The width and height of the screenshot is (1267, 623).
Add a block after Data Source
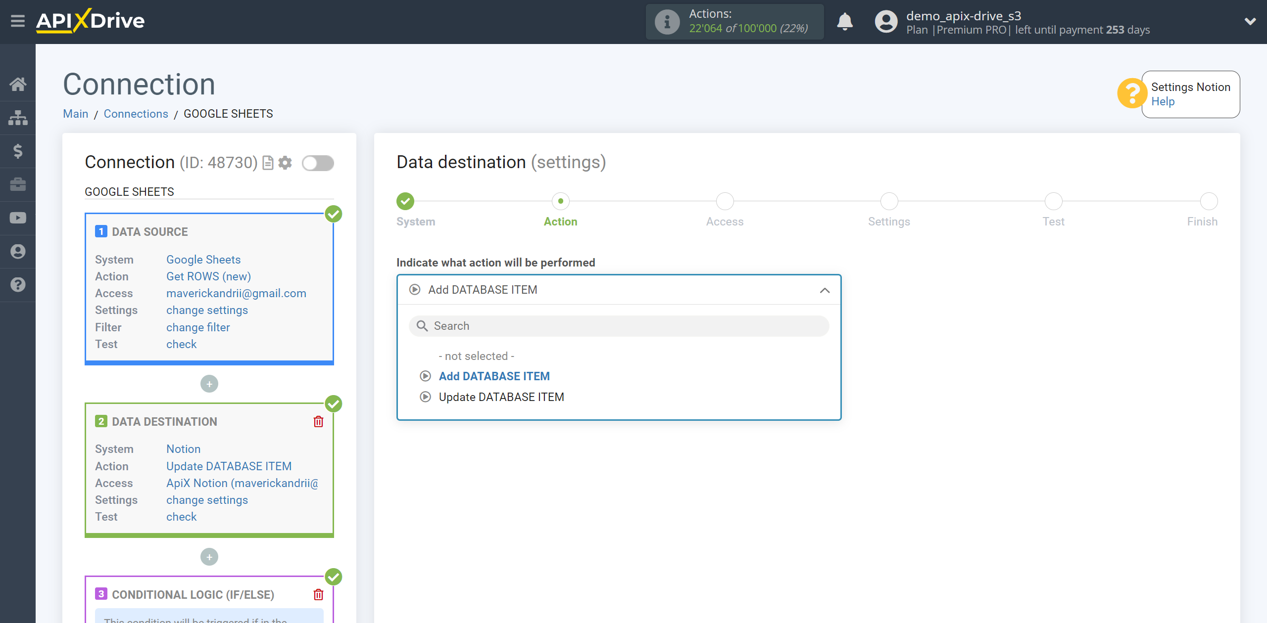click(x=209, y=384)
